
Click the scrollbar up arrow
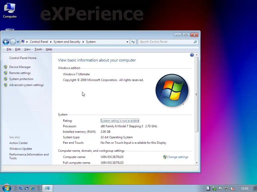click(197, 55)
